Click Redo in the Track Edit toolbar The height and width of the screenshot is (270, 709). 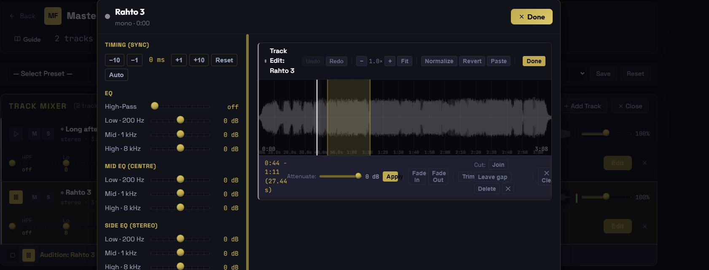point(336,61)
